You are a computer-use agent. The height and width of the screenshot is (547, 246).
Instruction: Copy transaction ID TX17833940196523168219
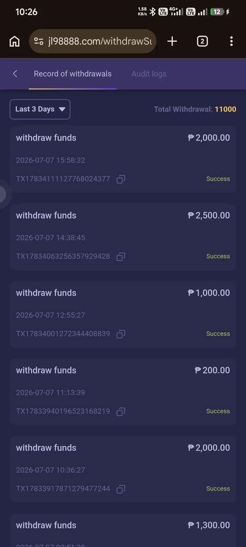pyautogui.click(x=121, y=412)
